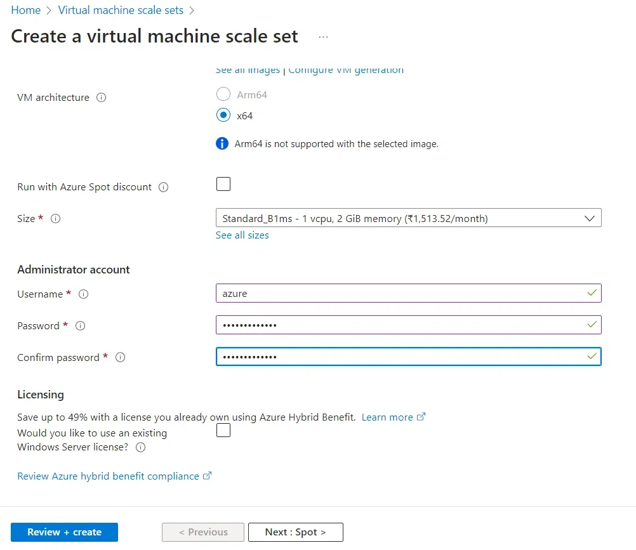
Task: Click into the Username input field
Action: [400, 294]
